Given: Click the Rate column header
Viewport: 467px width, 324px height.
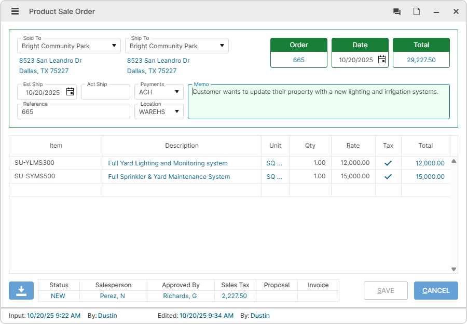Looking at the screenshot, I should 353,146.
